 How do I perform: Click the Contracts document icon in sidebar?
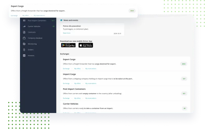(24, 32)
